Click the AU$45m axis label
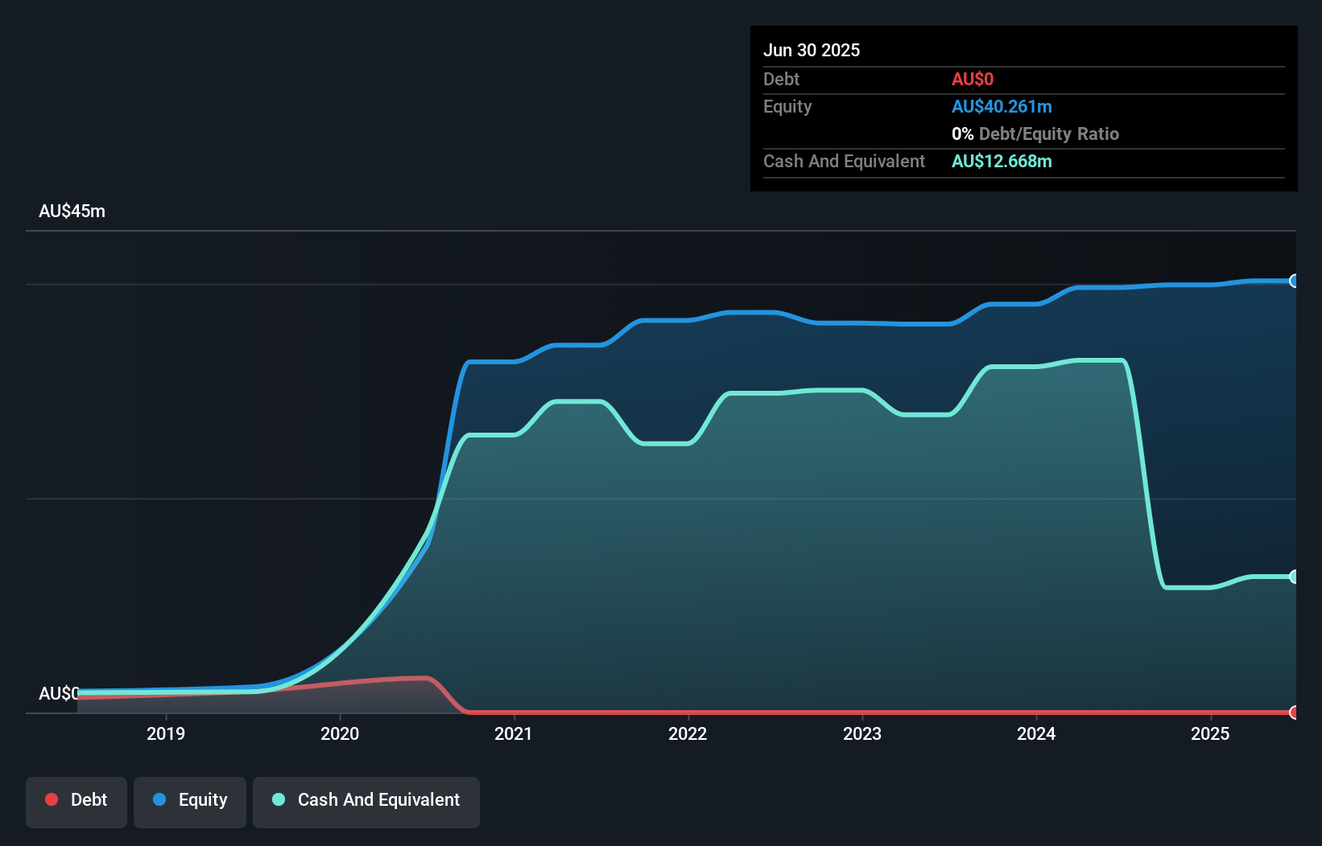 (x=72, y=211)
